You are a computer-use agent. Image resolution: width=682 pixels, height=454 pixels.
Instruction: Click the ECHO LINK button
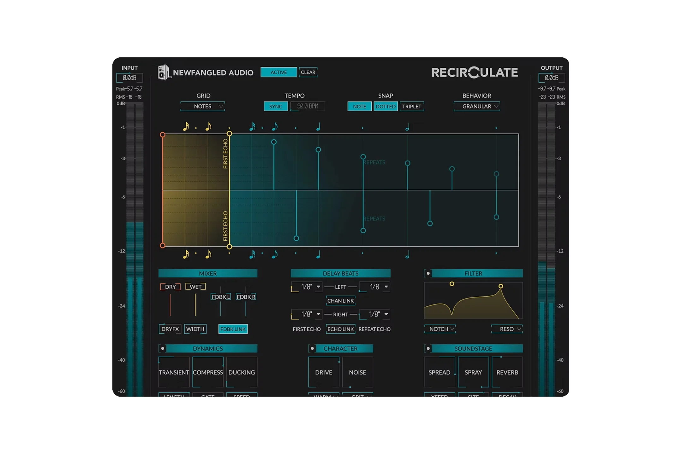click(x=341, y=329)
